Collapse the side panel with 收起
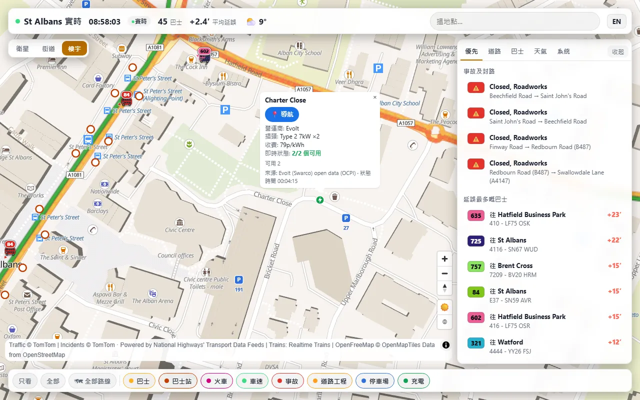Viewport: 640px width, 400px height. click(x=618, y=51)
